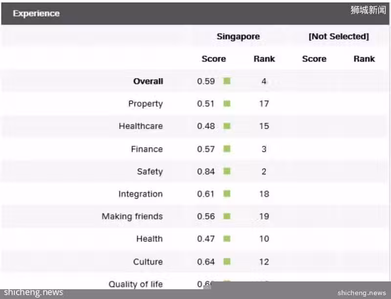The height and width of the screenshot is (299, 391).
Task: Click the green square beside Property score
Action: point(227,104)
